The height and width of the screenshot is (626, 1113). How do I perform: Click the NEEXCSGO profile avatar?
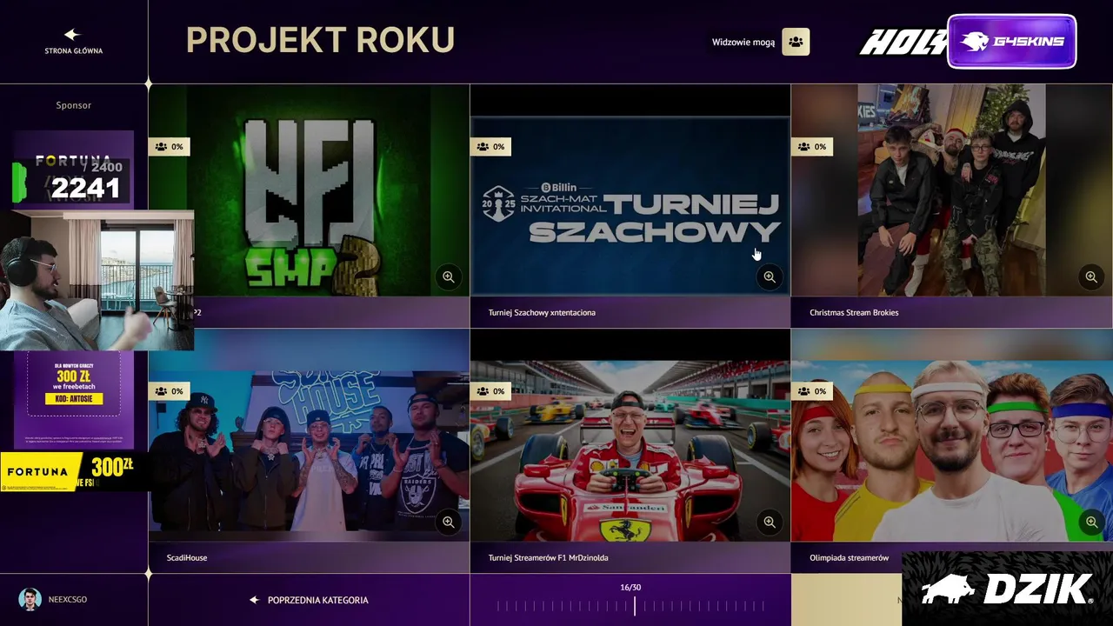[30, 599]
